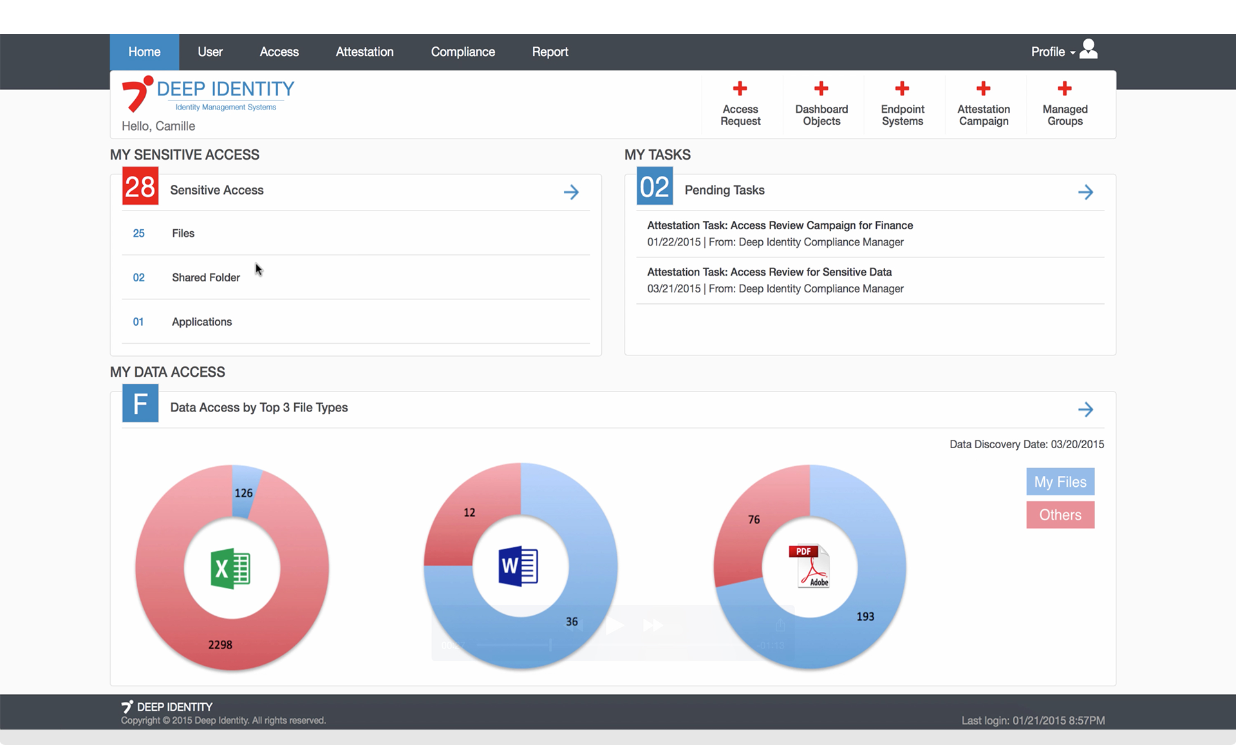Expand Pending Tasks with arrow

(1085, 192)
